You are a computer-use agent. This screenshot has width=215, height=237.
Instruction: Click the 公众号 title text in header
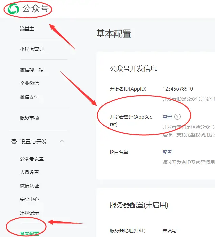click(35, 8)
